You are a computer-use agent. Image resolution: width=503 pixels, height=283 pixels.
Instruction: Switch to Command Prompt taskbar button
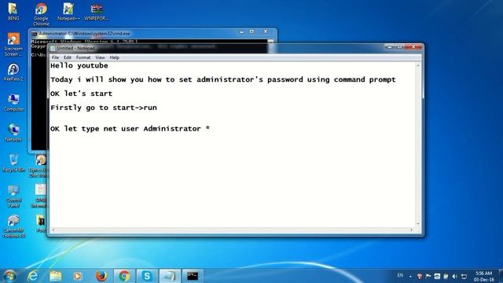193,276
